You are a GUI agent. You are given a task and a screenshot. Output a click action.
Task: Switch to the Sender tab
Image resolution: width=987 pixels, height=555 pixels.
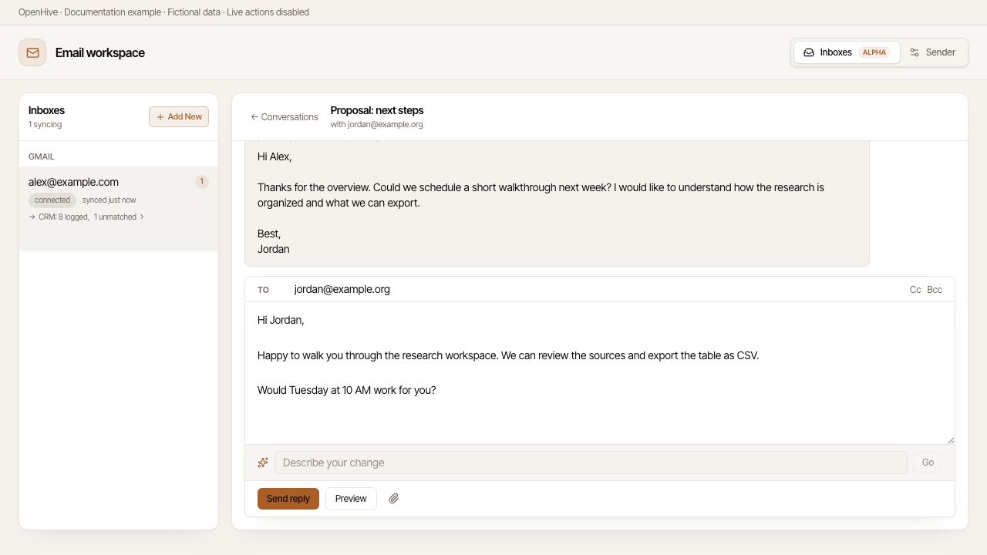pyautogui.click(x=932, y=52)
